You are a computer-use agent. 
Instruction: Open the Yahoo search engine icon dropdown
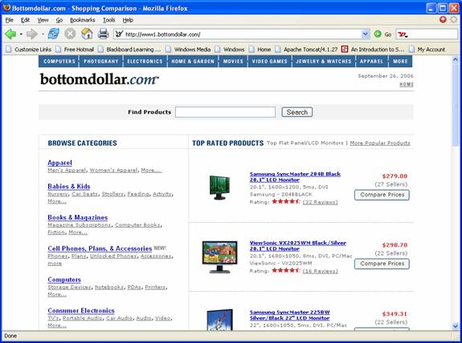(403, 34)
